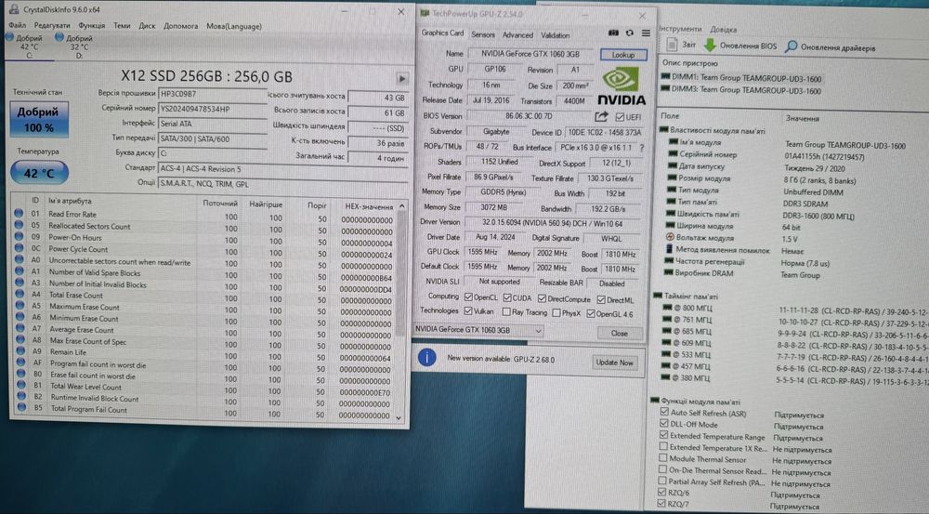Select drive D: status indicator 32 °C
929x514 pixels.
tap(76, 45)
